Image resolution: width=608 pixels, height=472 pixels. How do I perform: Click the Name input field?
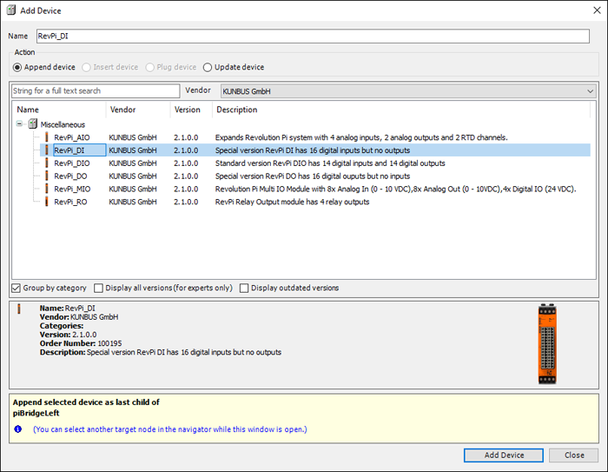(313, 37)
